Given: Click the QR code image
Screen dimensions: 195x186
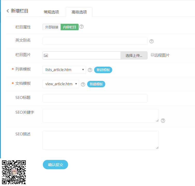Looking at the screenshot, I should [14, 172].
